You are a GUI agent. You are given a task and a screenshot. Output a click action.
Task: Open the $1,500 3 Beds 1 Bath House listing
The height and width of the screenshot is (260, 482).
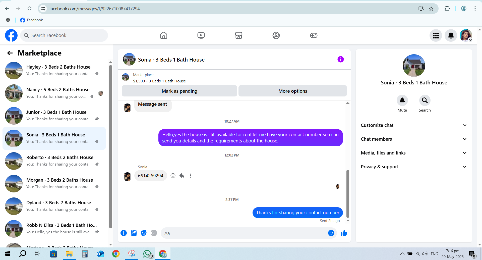(159, 81)
